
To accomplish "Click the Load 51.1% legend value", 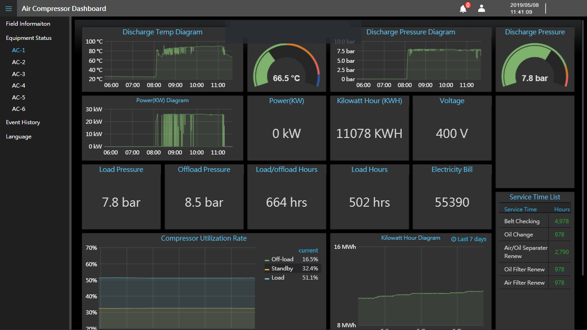I will tap(310, 278).
